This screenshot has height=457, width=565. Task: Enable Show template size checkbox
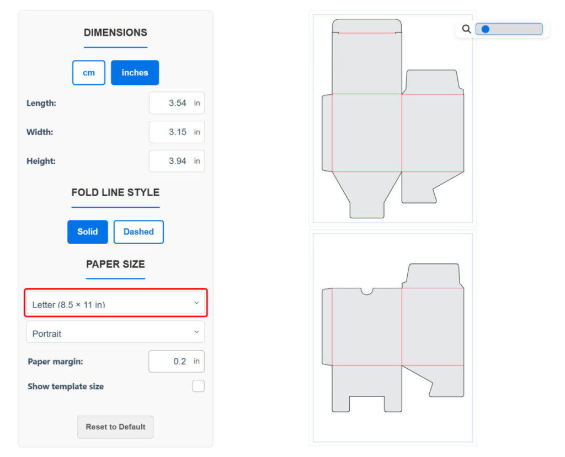pos(198,386)
